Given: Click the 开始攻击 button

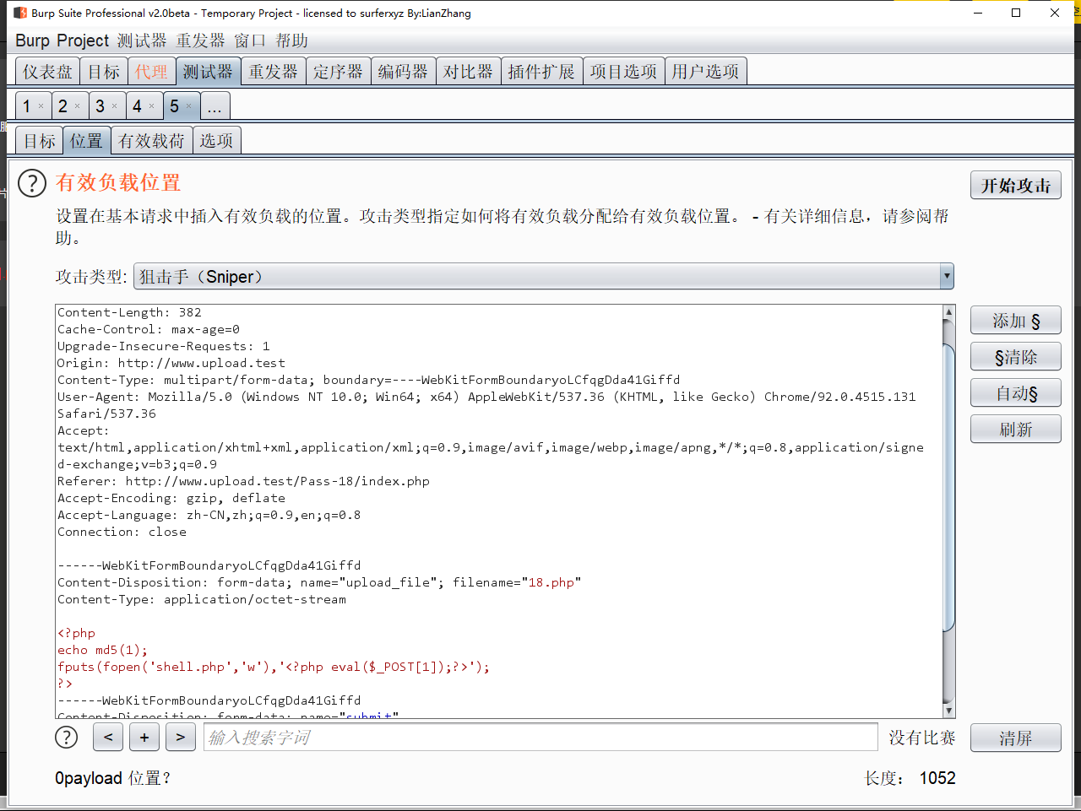Looking at the screenshot, I should [1015, 186].
